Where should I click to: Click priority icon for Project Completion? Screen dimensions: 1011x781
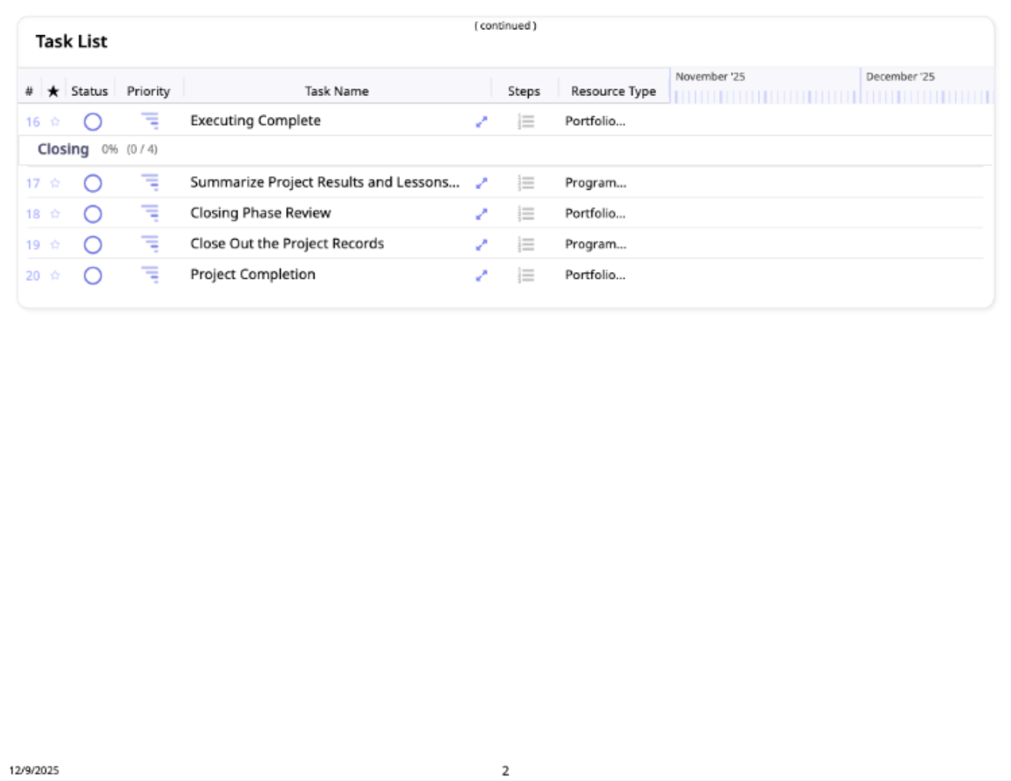151,275
